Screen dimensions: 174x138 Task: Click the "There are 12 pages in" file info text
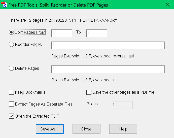[x=63, y=20]
